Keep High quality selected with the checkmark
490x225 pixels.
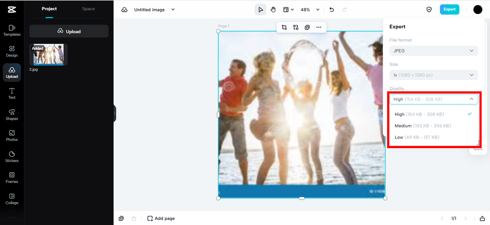coord(419,114)
